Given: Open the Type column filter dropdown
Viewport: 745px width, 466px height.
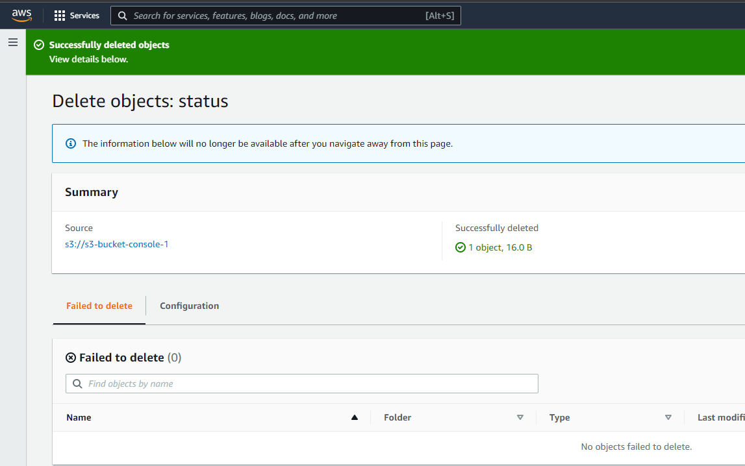Looking at the screenshot, I should (x=668, y=417).
